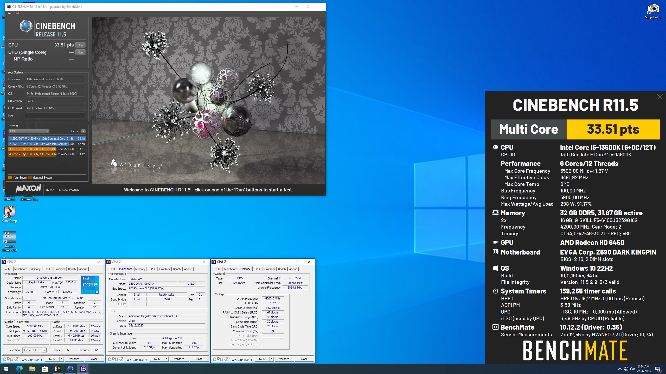The image size is (666, 374).
Task: Open the Cinebench Help menu
Action: tap(17, 13)
